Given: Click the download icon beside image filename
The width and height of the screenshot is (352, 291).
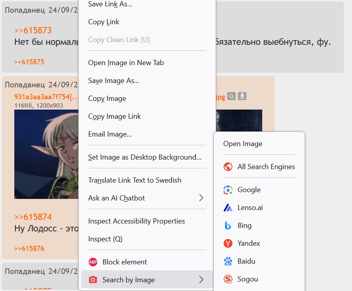Looking at the screenshot, I should pos(242,96).
